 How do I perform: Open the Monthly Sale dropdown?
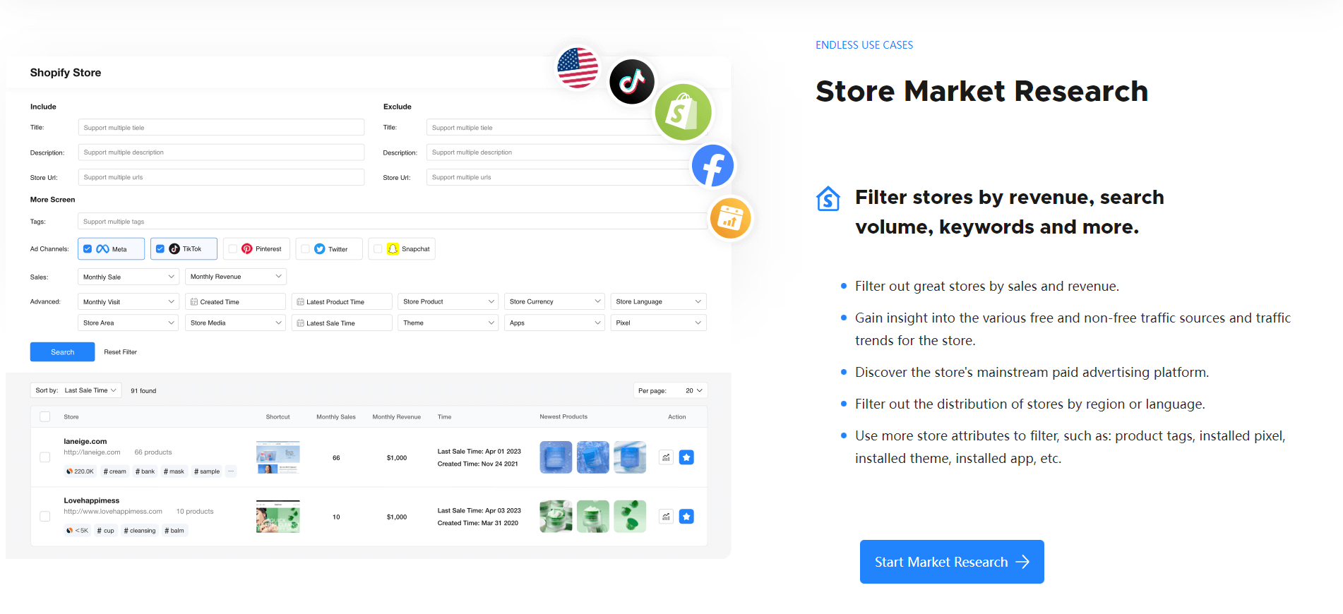point(129,277)
